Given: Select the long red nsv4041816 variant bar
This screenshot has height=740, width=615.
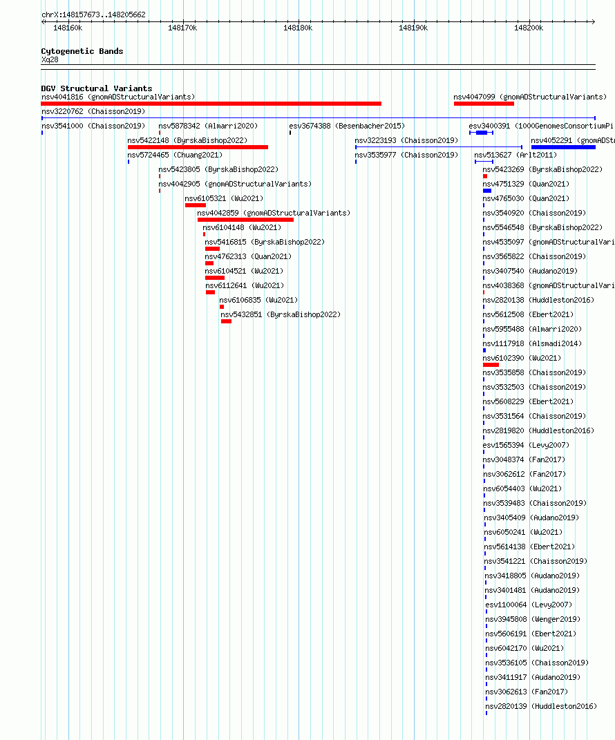Looking at the screenshot, I should [x=211, y=104].
